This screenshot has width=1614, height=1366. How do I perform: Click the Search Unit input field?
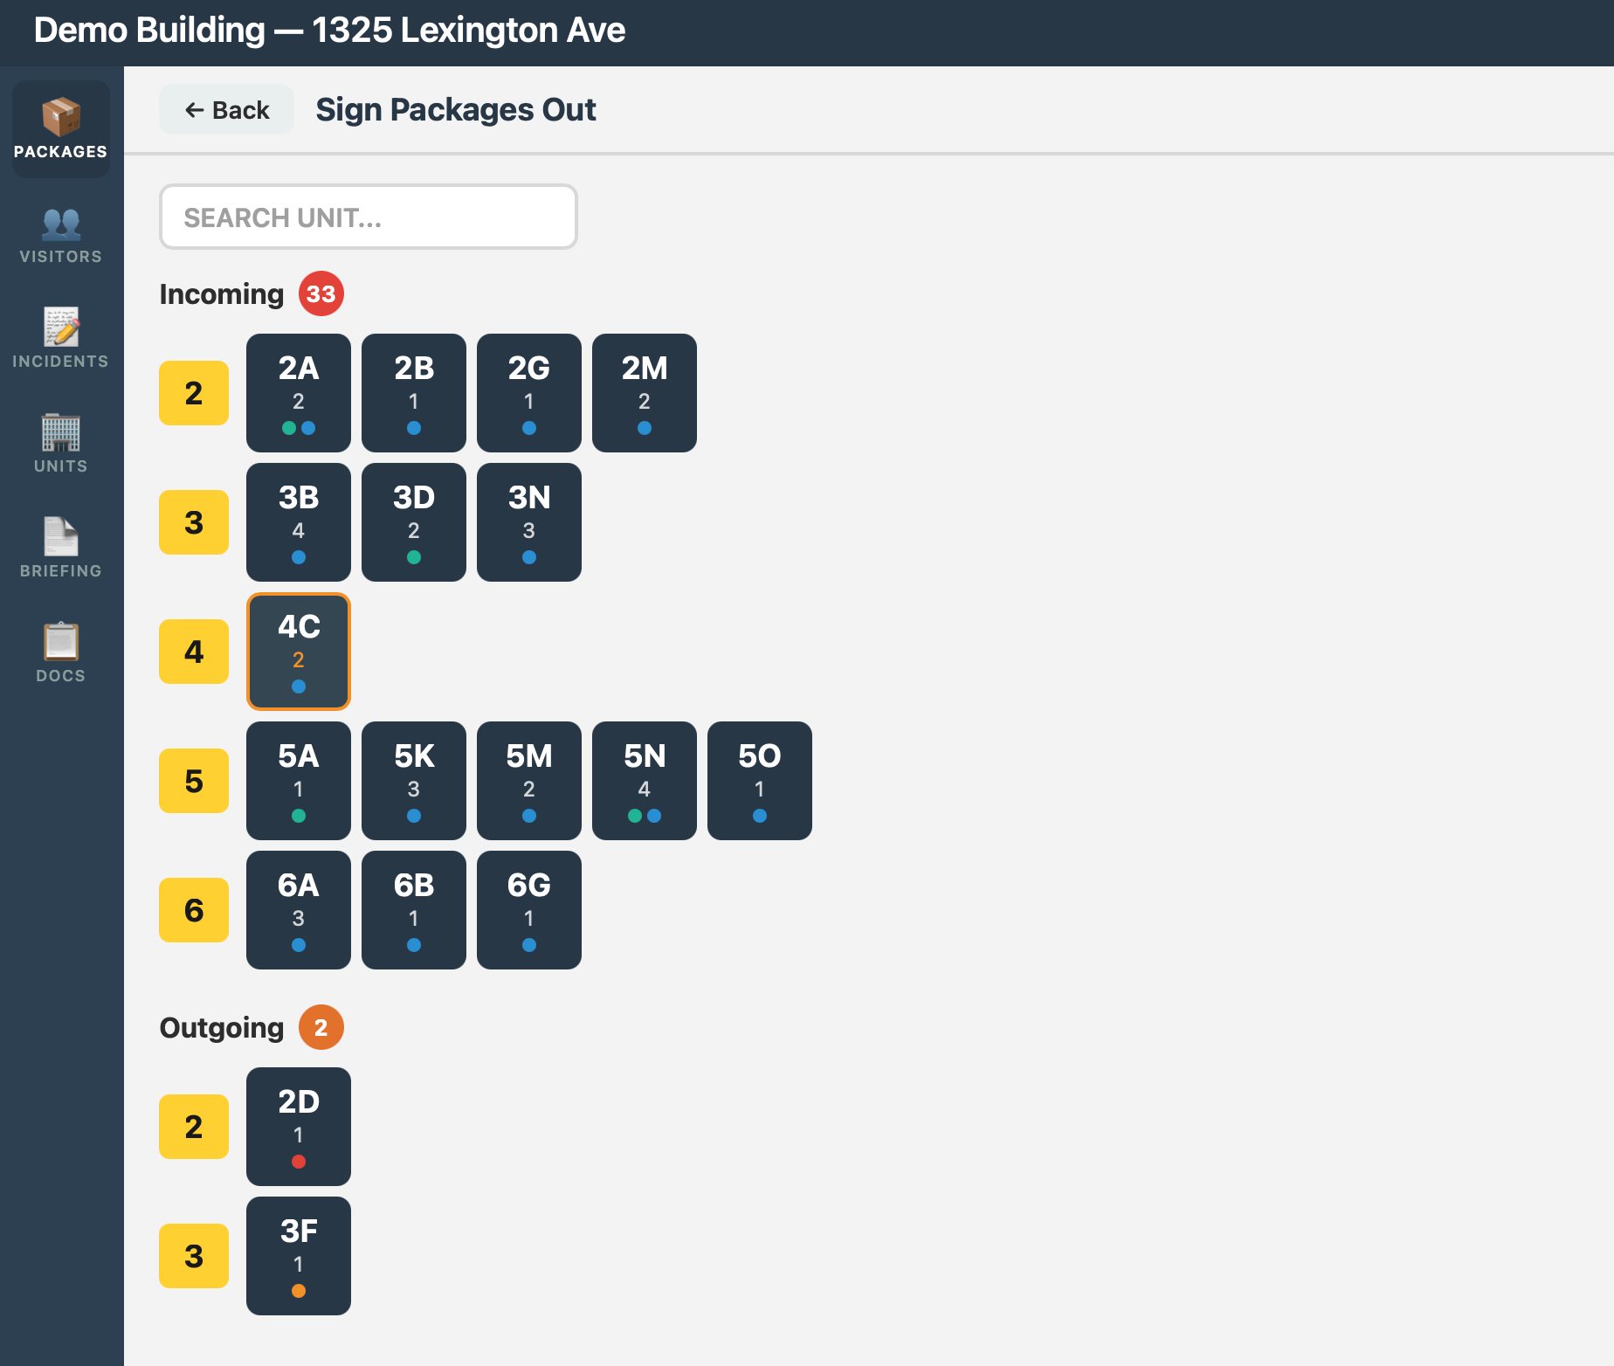[x=368, y=217]
